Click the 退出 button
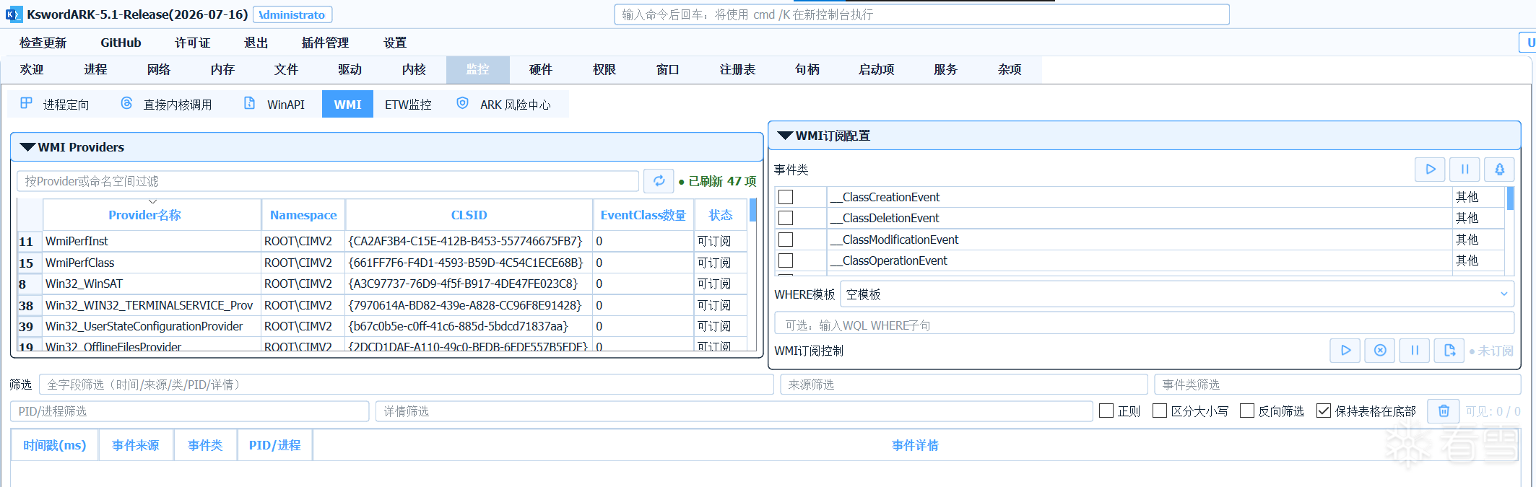 [256, 43]
